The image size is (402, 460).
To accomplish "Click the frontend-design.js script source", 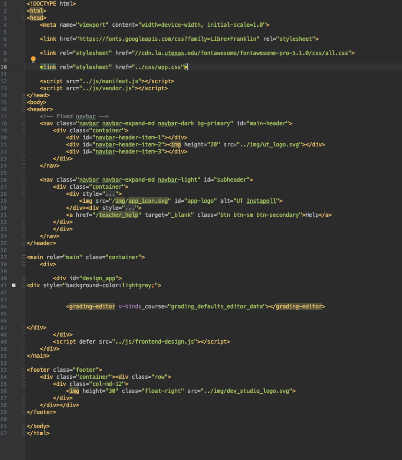I will [155, 342].
